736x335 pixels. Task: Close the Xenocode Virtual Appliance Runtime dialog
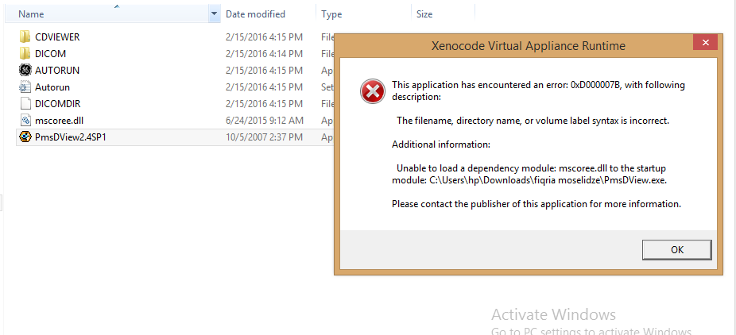click(705, 44)
